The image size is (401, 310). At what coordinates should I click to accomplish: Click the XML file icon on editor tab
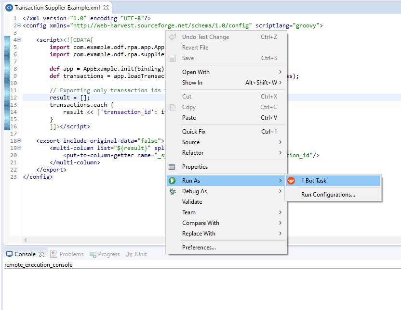click(9, 8)
